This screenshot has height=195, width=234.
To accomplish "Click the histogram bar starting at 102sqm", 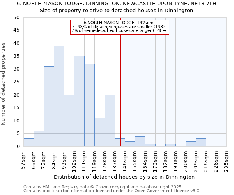I will click(x=80, y=101).
